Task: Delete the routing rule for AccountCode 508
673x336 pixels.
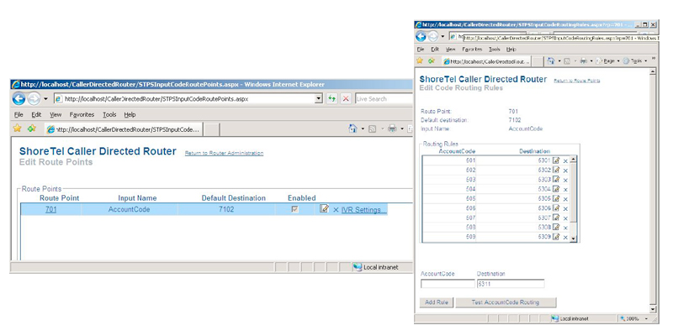Action: tap(565, 228)
